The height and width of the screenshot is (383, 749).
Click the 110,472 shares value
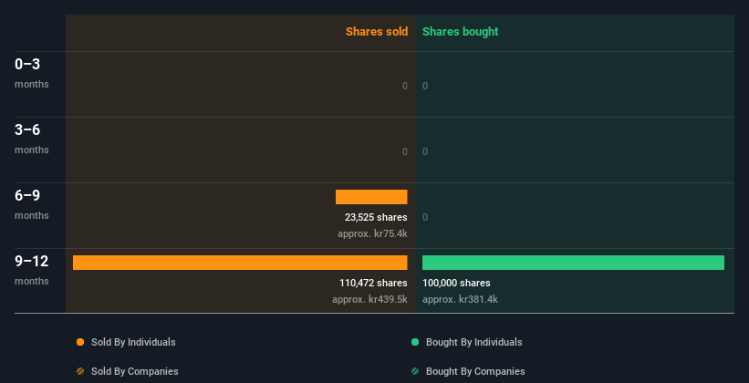[373, 283]
